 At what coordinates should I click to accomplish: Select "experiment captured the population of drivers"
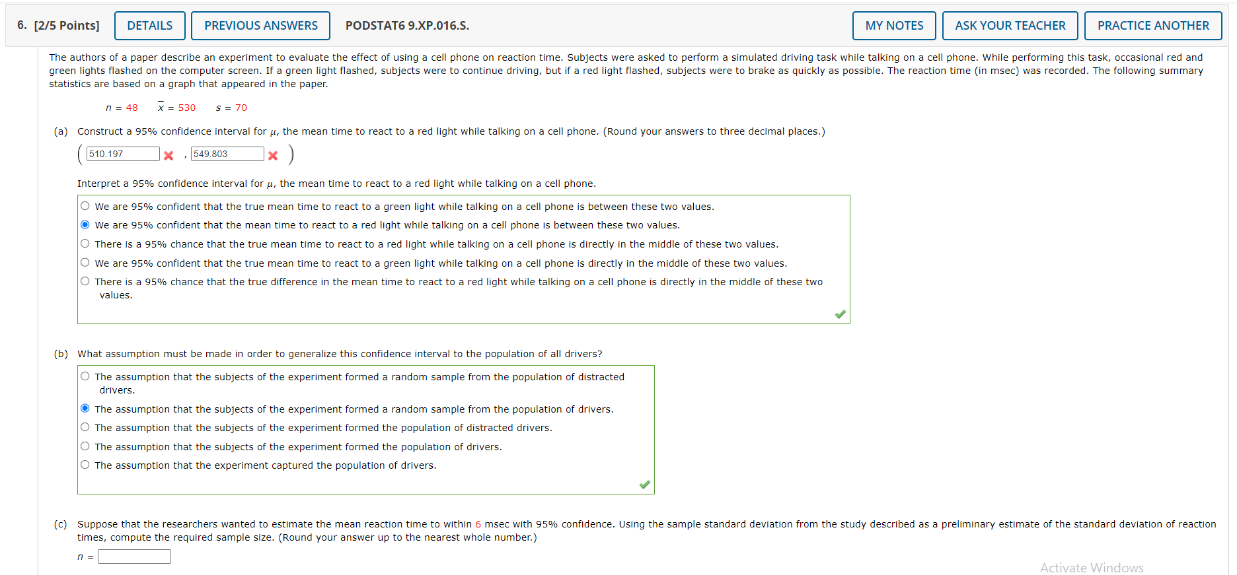tap(85, 464)
